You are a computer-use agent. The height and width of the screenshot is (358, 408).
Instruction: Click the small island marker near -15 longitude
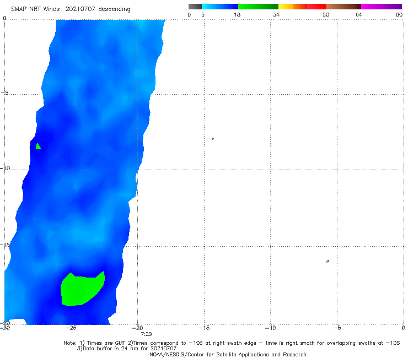point(213,139)
